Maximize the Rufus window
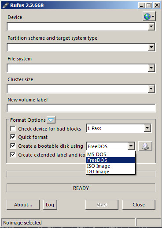 [148, 5]
